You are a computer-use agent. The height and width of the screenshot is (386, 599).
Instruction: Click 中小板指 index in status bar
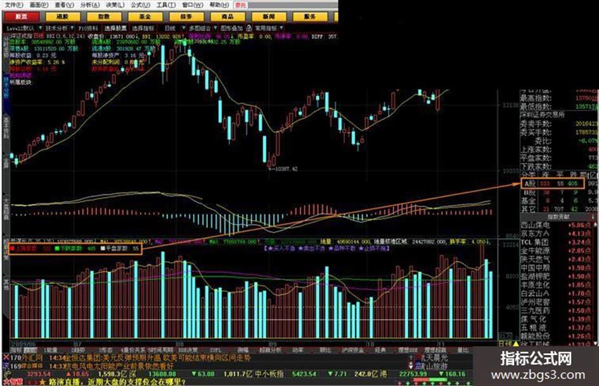(269, 374)
